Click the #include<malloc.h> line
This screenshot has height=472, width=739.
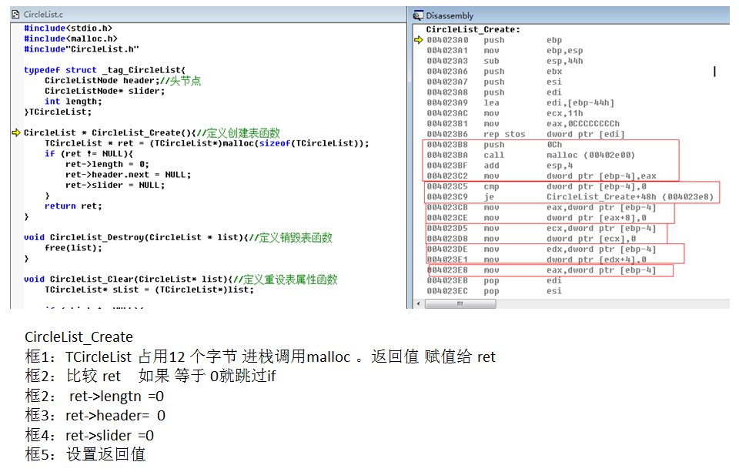(x=71, y=38)
